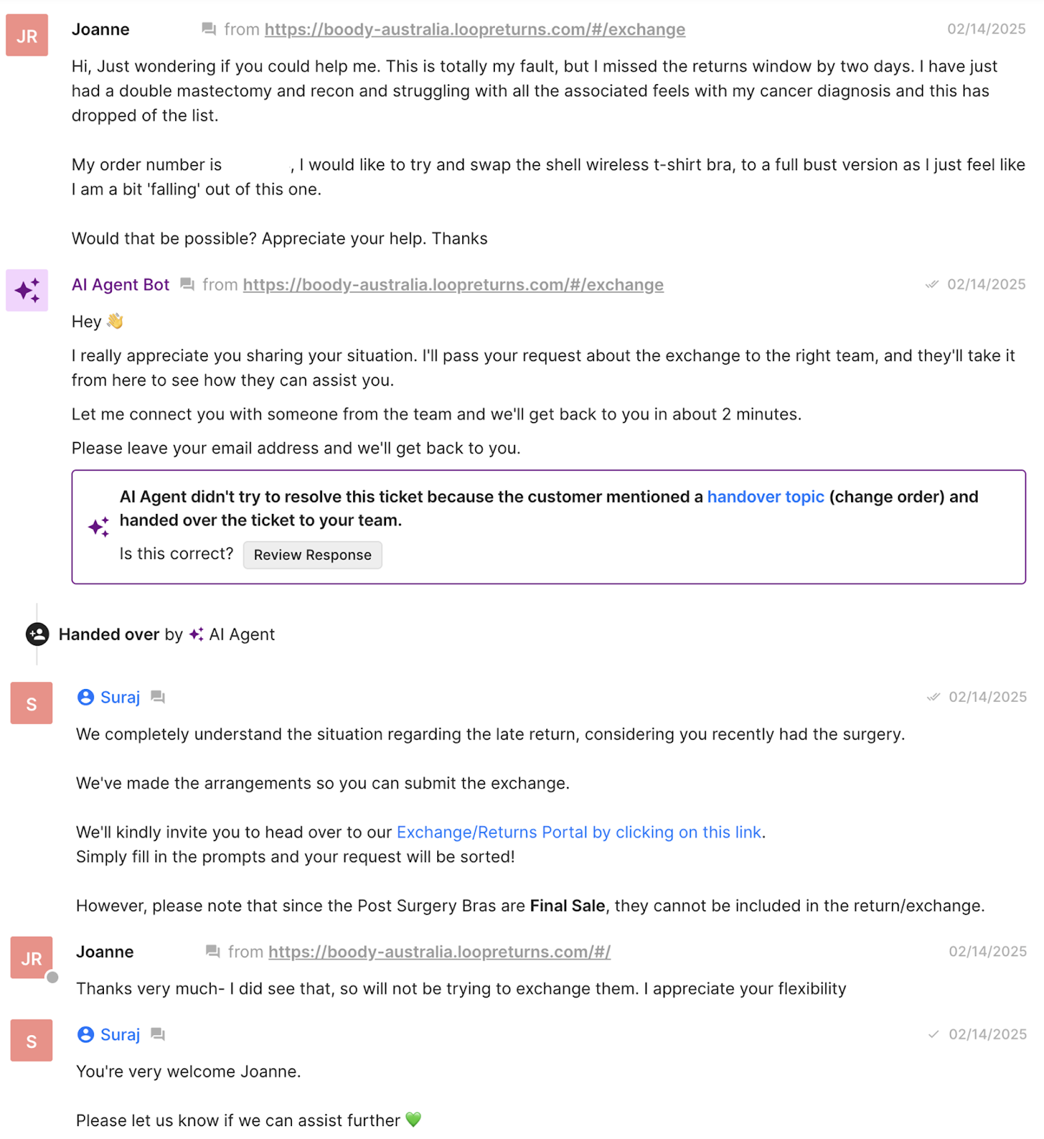Click the chat bubble icon next to AI Agent Bot
This screenshot has height=1139, width=1044.
coord(187,284)
